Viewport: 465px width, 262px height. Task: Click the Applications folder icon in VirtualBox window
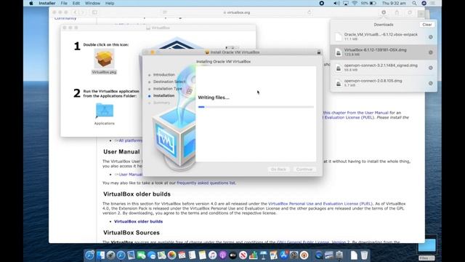(x=105, y=111)
